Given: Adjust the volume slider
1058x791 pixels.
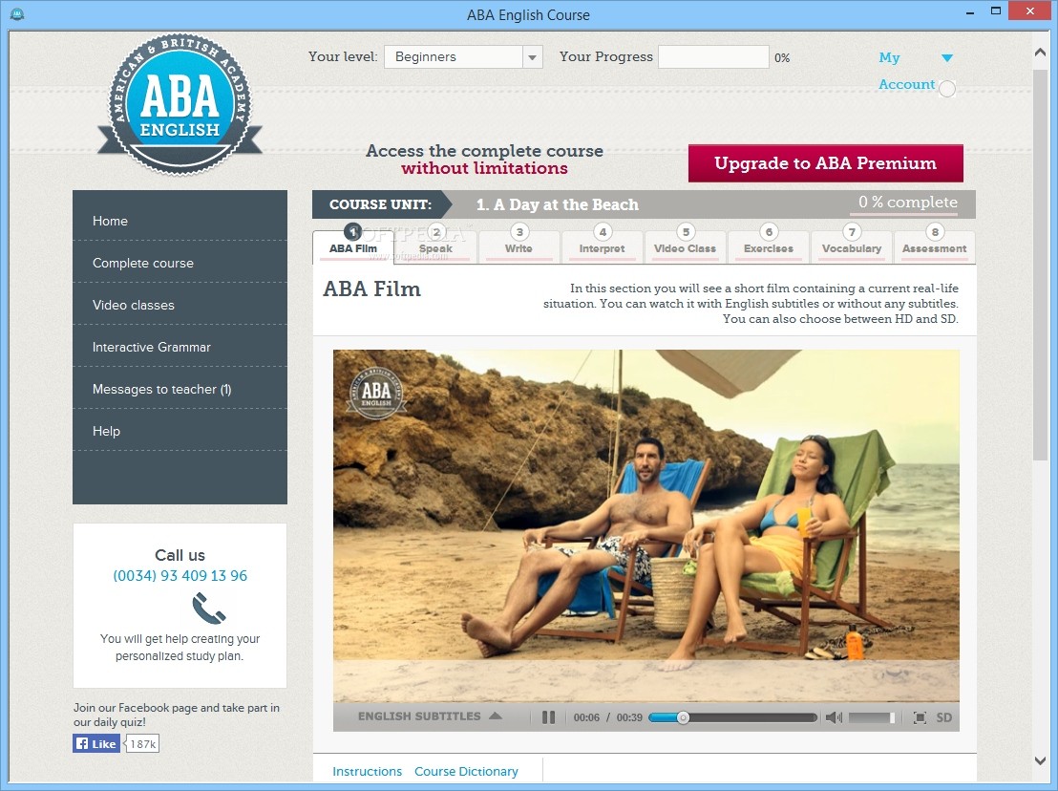Looking at the screenshot, I should (x=872, y=717).
